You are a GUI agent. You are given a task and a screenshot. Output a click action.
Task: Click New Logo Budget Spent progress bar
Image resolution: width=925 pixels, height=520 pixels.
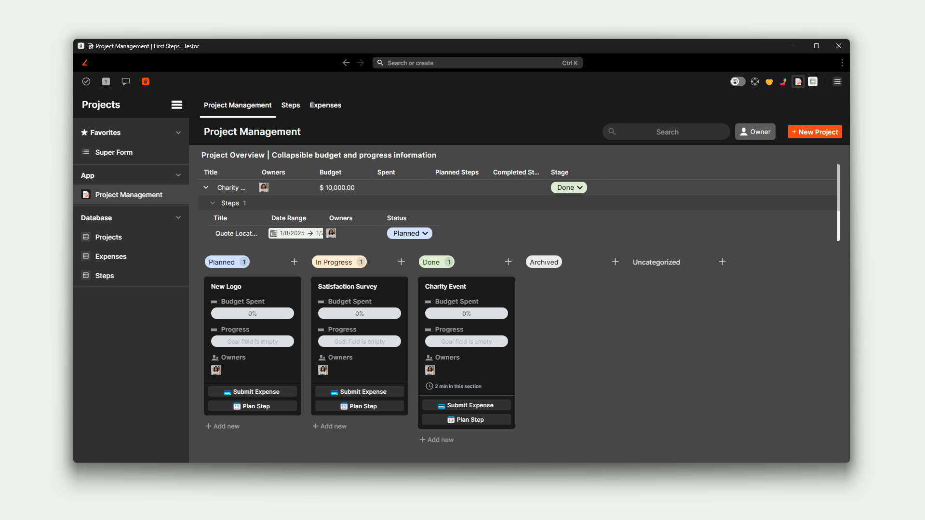pyautogui.click(x=253, y=313)
